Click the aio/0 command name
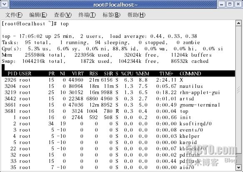The width and height of the screenshot is (243, 172). 187,167
